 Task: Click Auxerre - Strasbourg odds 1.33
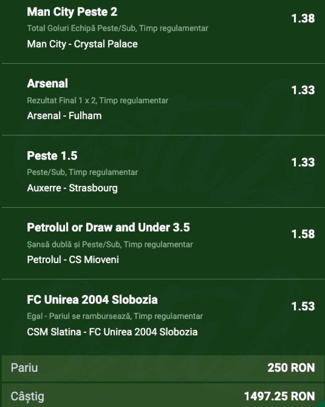pyautogui.click(x=303, y=162)
